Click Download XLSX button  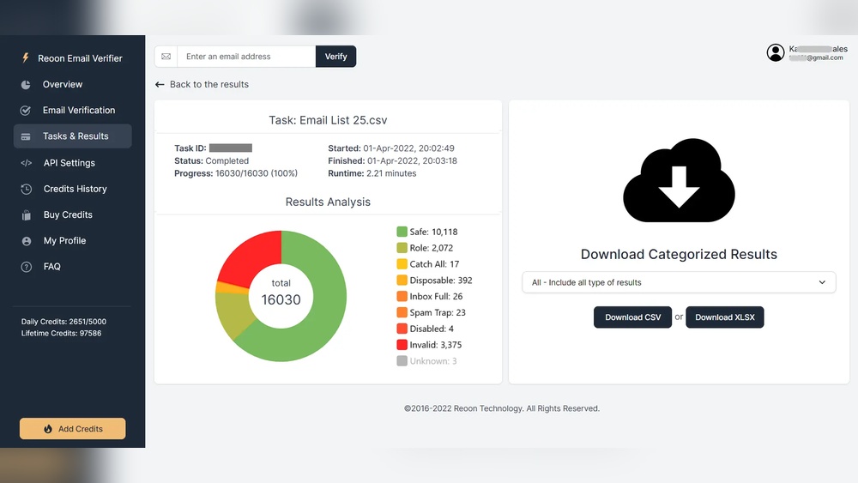pos(724,317)
